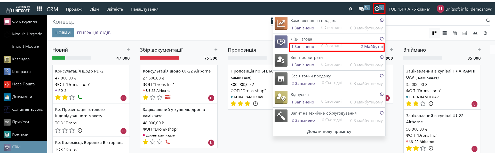Open the apps grid menu icon
Screen dimensions: 495x153
[x=39, y=9]
